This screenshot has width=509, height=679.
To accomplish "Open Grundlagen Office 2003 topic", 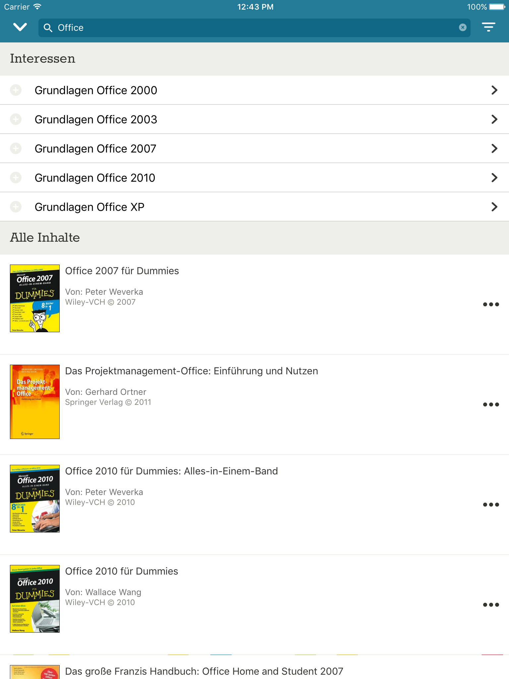I will coord(254,119).
